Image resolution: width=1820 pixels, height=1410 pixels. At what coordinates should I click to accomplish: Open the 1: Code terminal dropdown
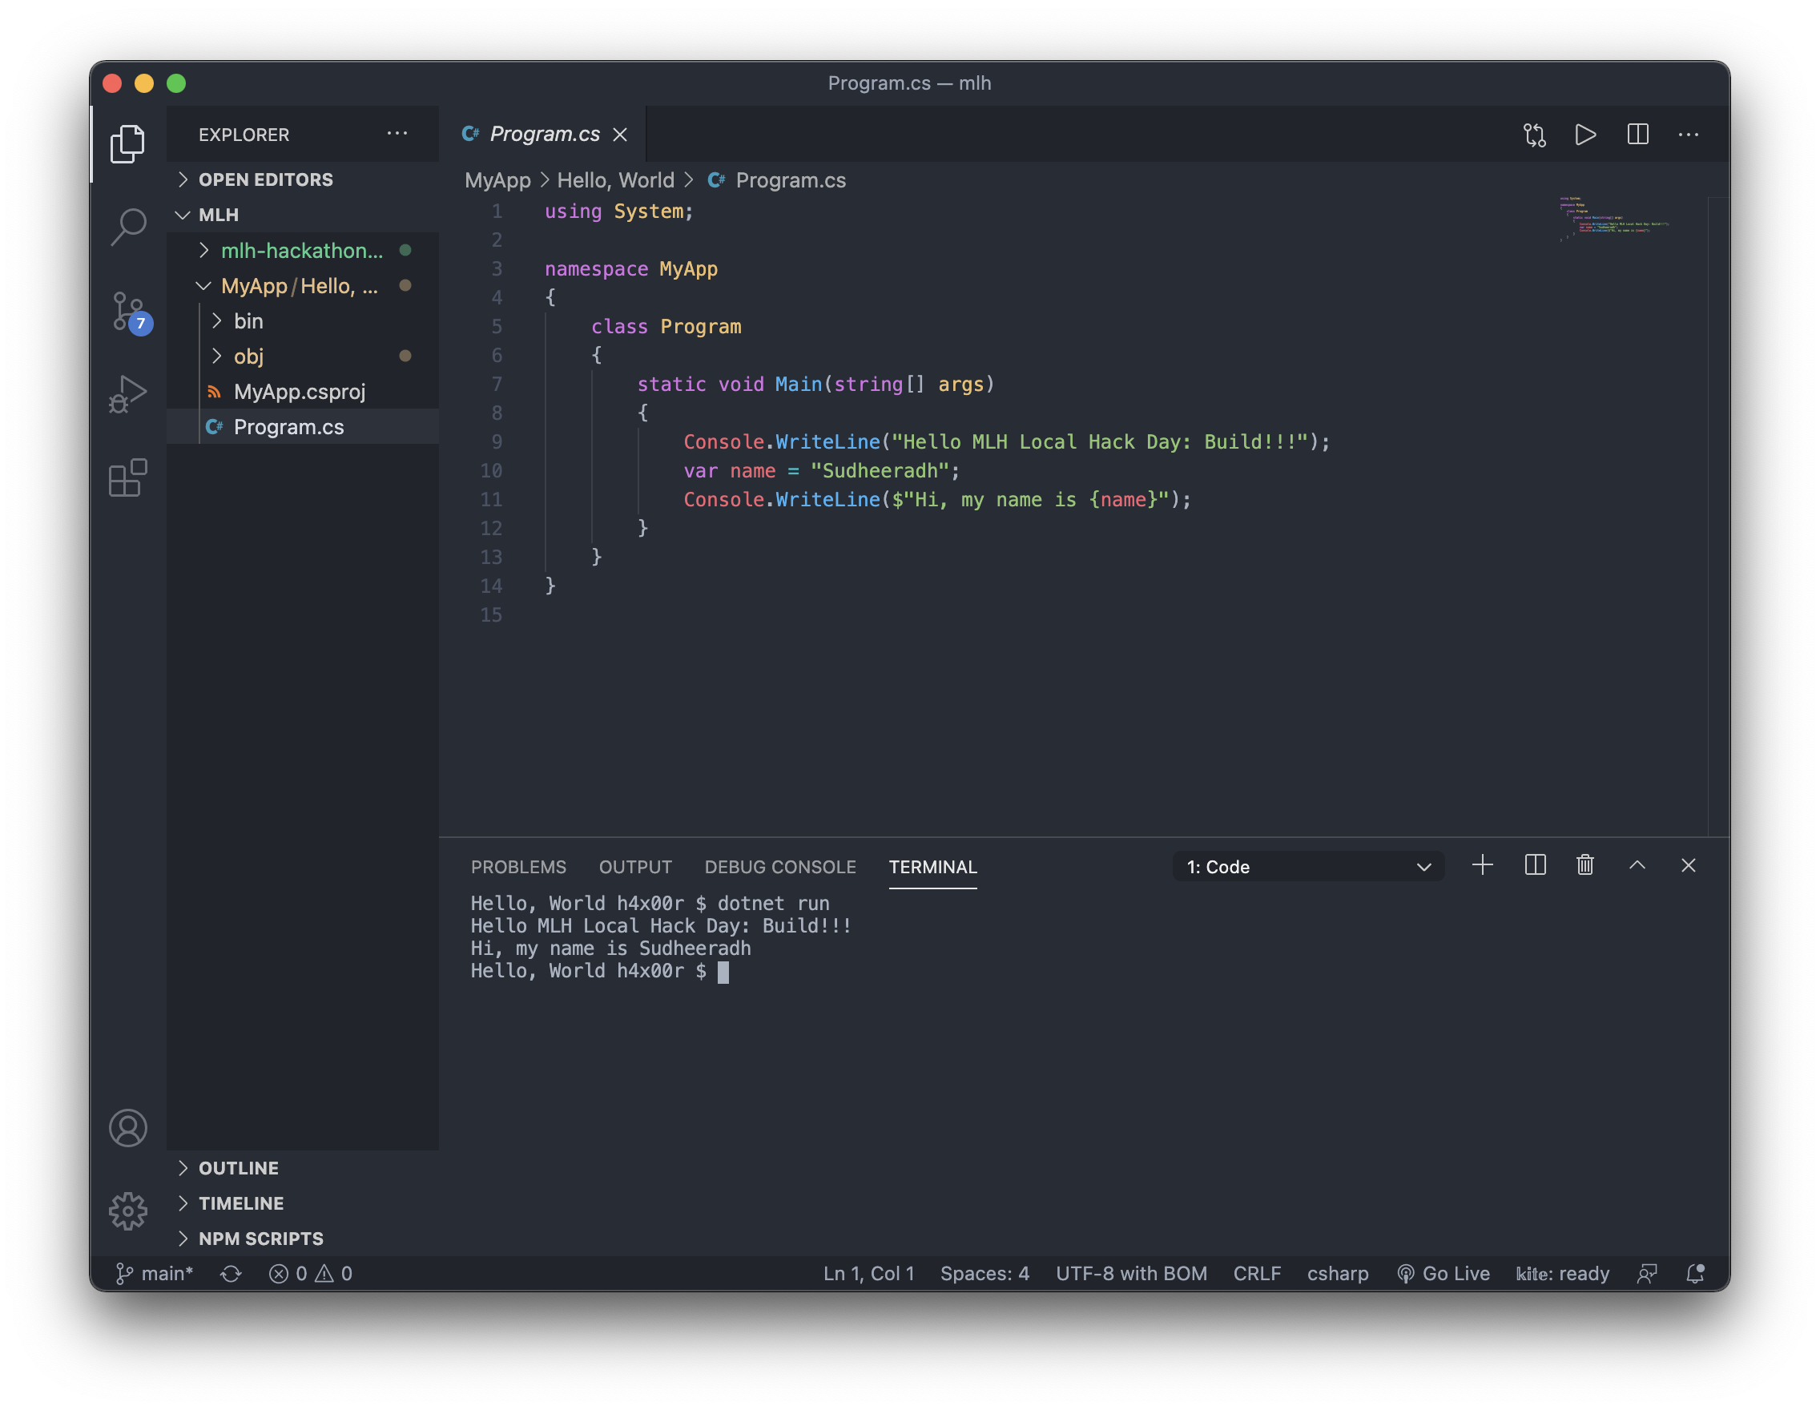[1307, 867]
